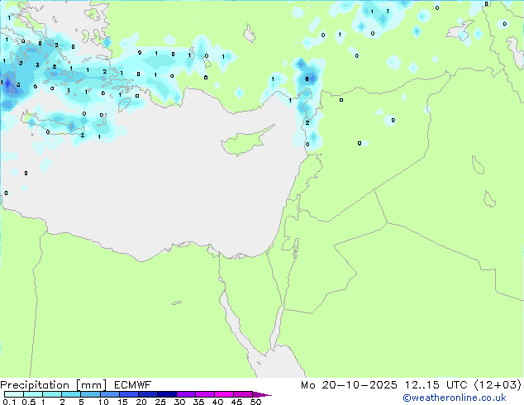Click the island of Cyprus on map
Image resolution: width=524 pixels, height=405 pixels.
245,142
